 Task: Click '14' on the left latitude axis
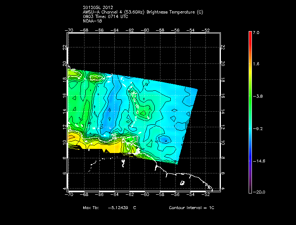point(65,111)
